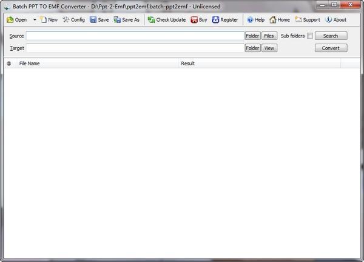This screenshot has height=262, width=364.
Task: Expand the Open dropdown arrow
Action: tap(35, 20)
